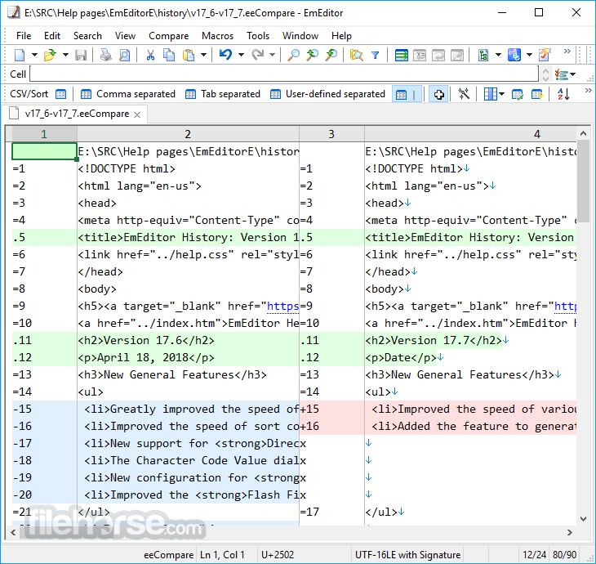Click the horizontal scrollbar right arrow

(x=569, y=532)
